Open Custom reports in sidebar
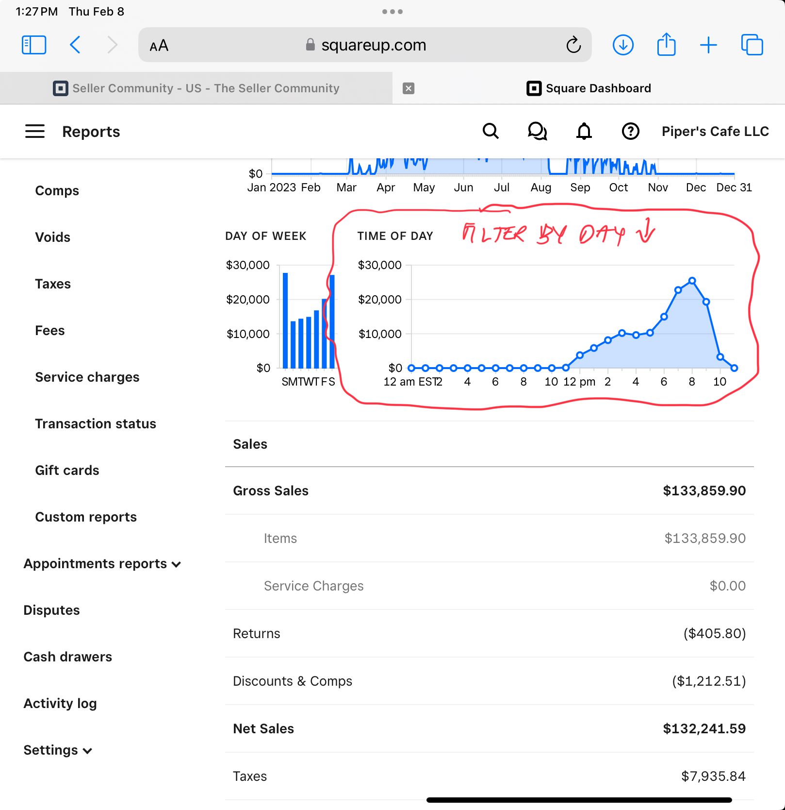Image resolution: width=785 pixels, height=810 pixels. click(x=86, y=517)
